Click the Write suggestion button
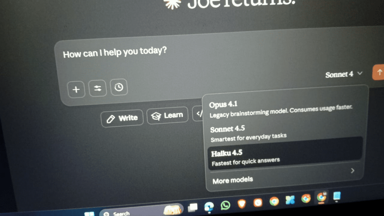Viewport: 384px width, 216px height. (x=122, y=118)
